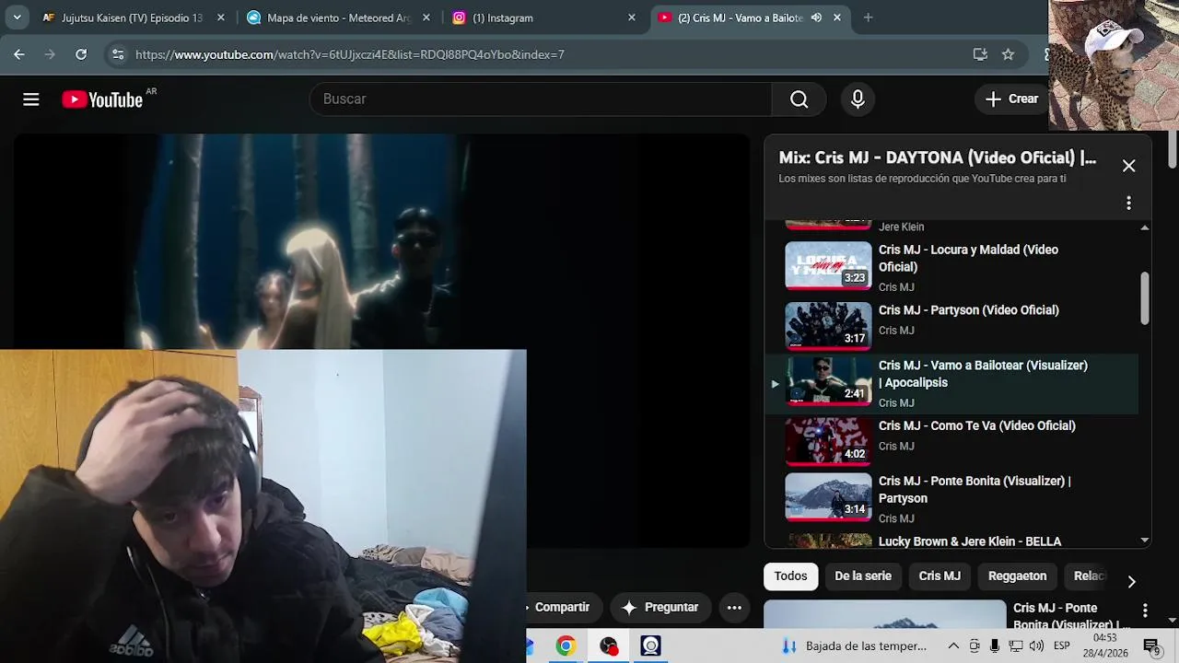Select Vamo a Bailotear playlist thumbnail
This screenshot has width=1179, height=663.
[828, 381]
